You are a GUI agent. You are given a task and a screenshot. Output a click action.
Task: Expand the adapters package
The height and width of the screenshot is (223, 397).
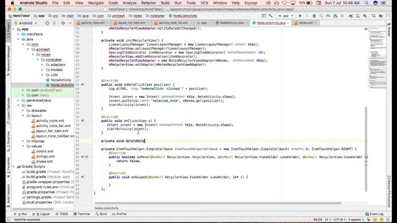tap(43, 64)
